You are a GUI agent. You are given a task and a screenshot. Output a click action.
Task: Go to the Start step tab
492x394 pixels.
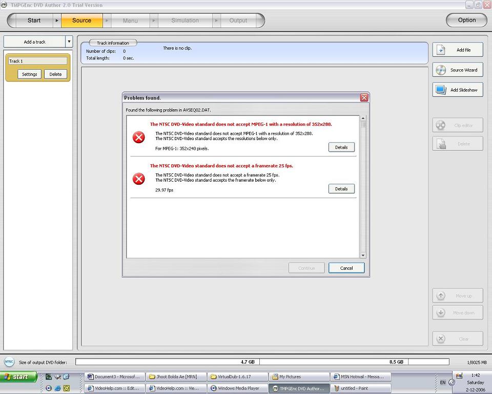pos(34,21)
